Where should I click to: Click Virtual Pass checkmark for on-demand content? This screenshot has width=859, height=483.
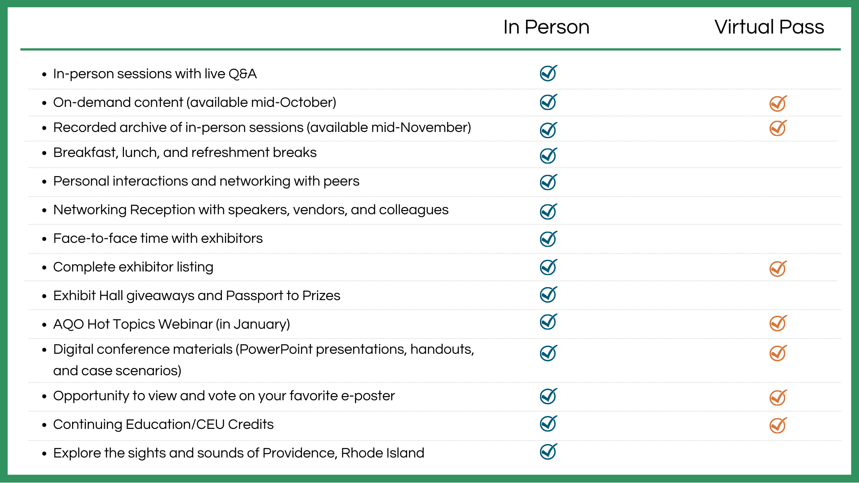coord(778,103)
